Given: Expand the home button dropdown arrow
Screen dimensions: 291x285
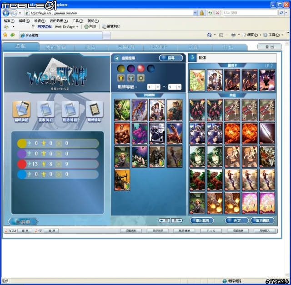Looking at the screenshot, I should coord(215,35).
